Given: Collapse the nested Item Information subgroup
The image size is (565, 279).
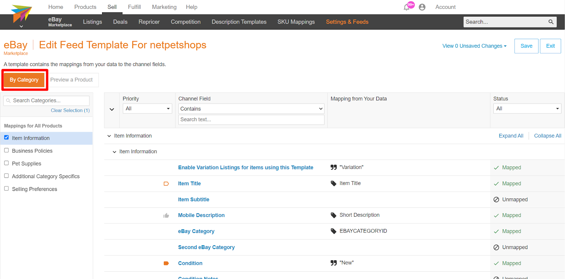Looking at the screenshot, I should 114,152.
